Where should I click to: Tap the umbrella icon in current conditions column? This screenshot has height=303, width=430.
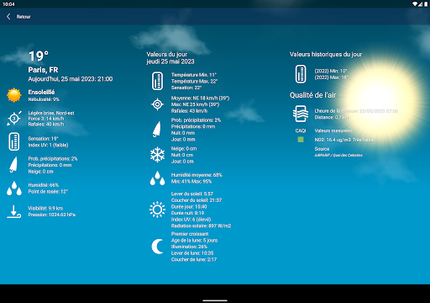[x=13, y=164]
